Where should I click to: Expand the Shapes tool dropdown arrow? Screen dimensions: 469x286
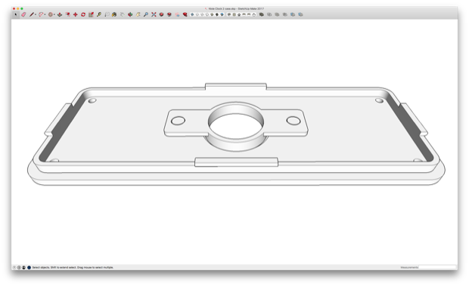click(x=54, y=14)
